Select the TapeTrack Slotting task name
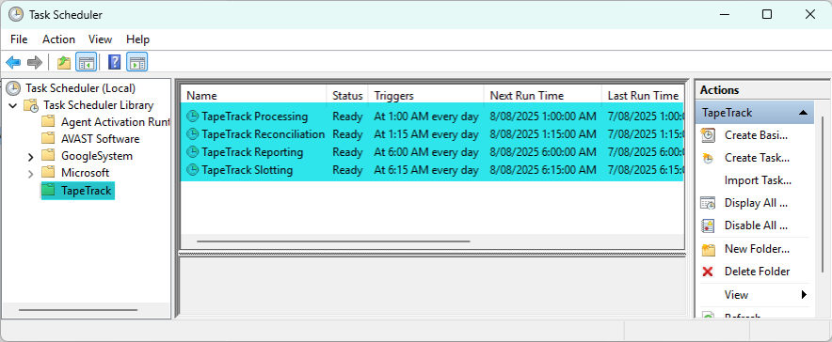The image size is (832, 342). pyautogui.click(x=248, y=170)
